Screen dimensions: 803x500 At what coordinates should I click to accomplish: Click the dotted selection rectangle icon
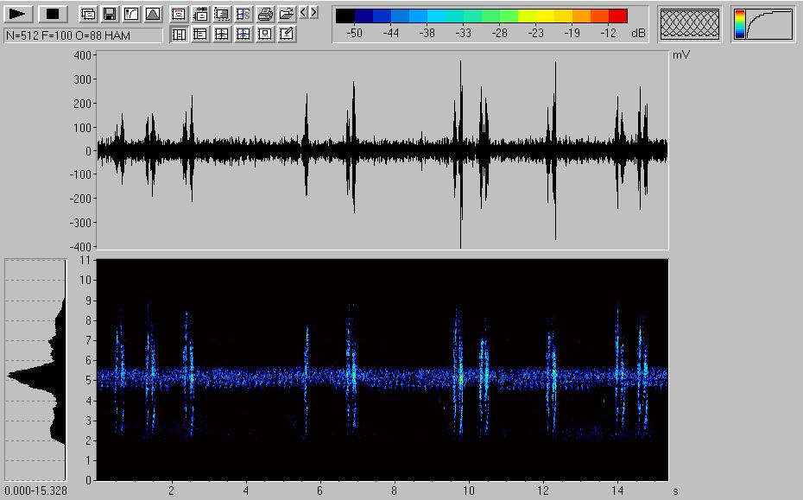222,14
